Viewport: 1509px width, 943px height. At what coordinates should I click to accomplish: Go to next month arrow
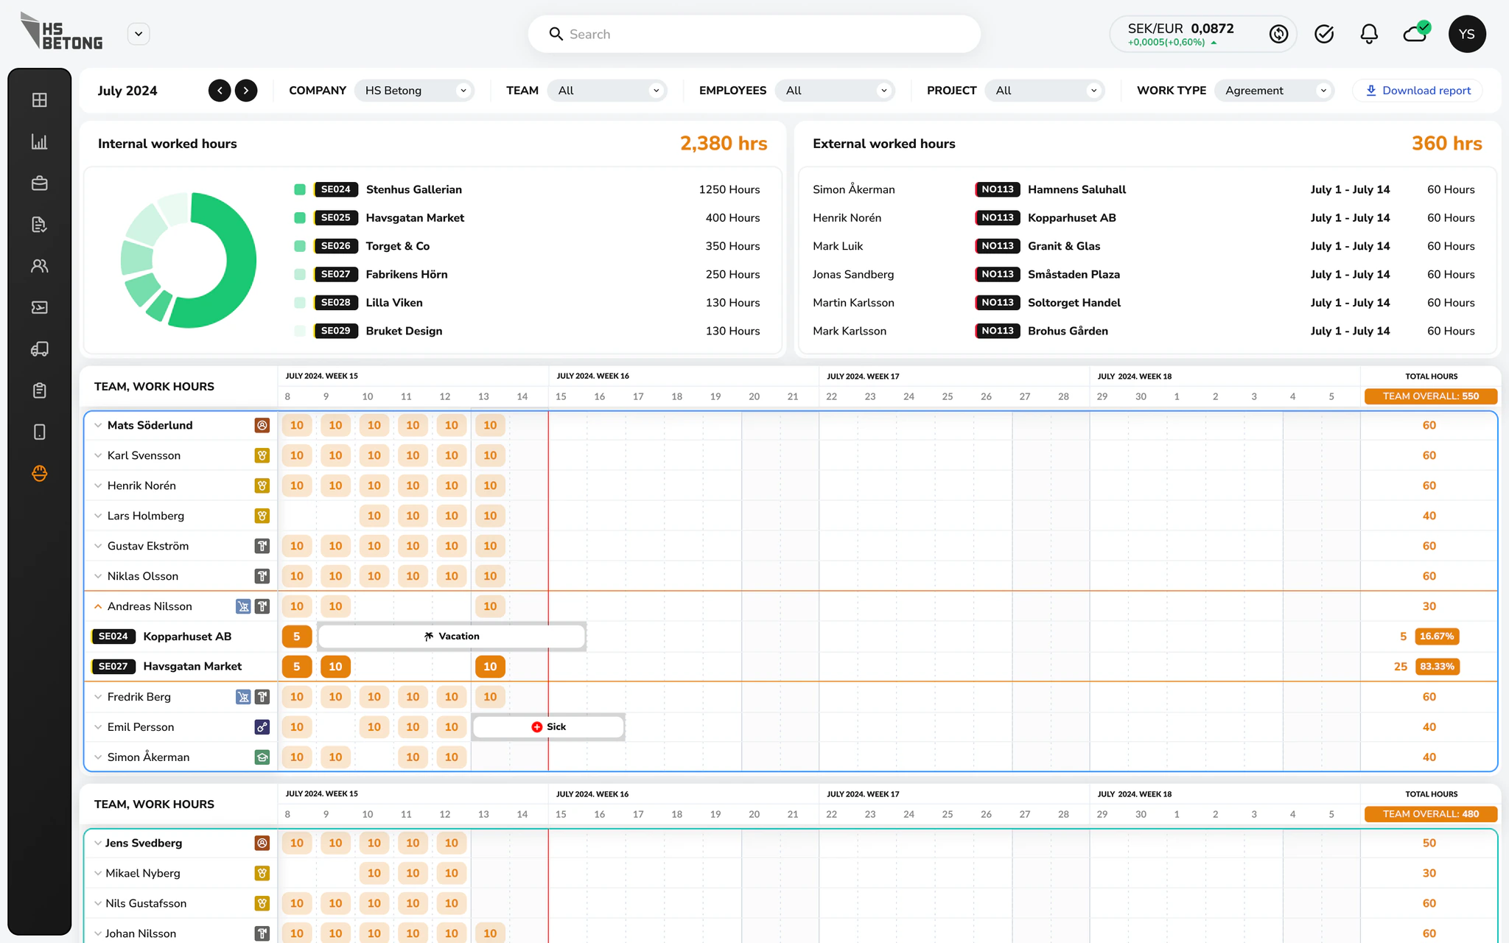(x=246, y=91)
